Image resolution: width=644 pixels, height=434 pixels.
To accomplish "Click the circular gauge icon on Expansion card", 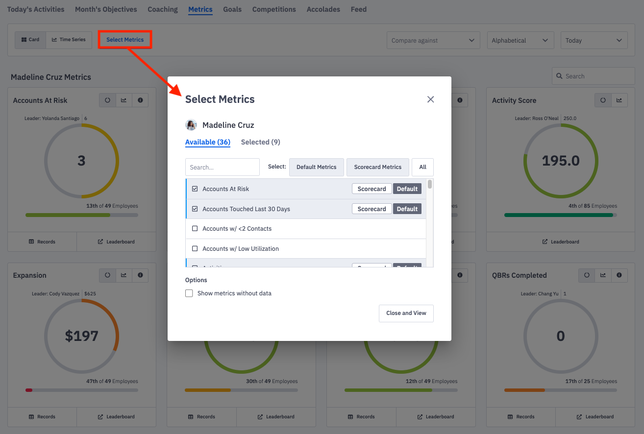I will click(107, 275).
